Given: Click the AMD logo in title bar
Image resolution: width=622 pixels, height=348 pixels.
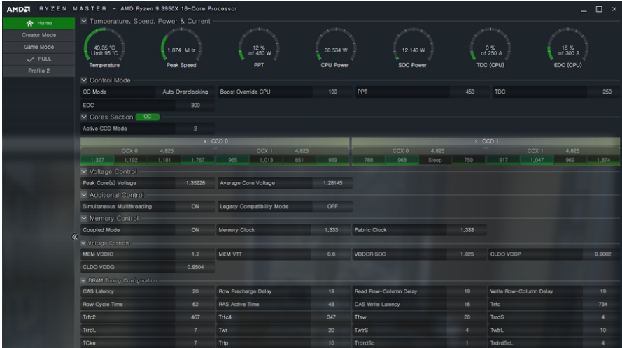Looking at the screenshot, I should [19, 8].
